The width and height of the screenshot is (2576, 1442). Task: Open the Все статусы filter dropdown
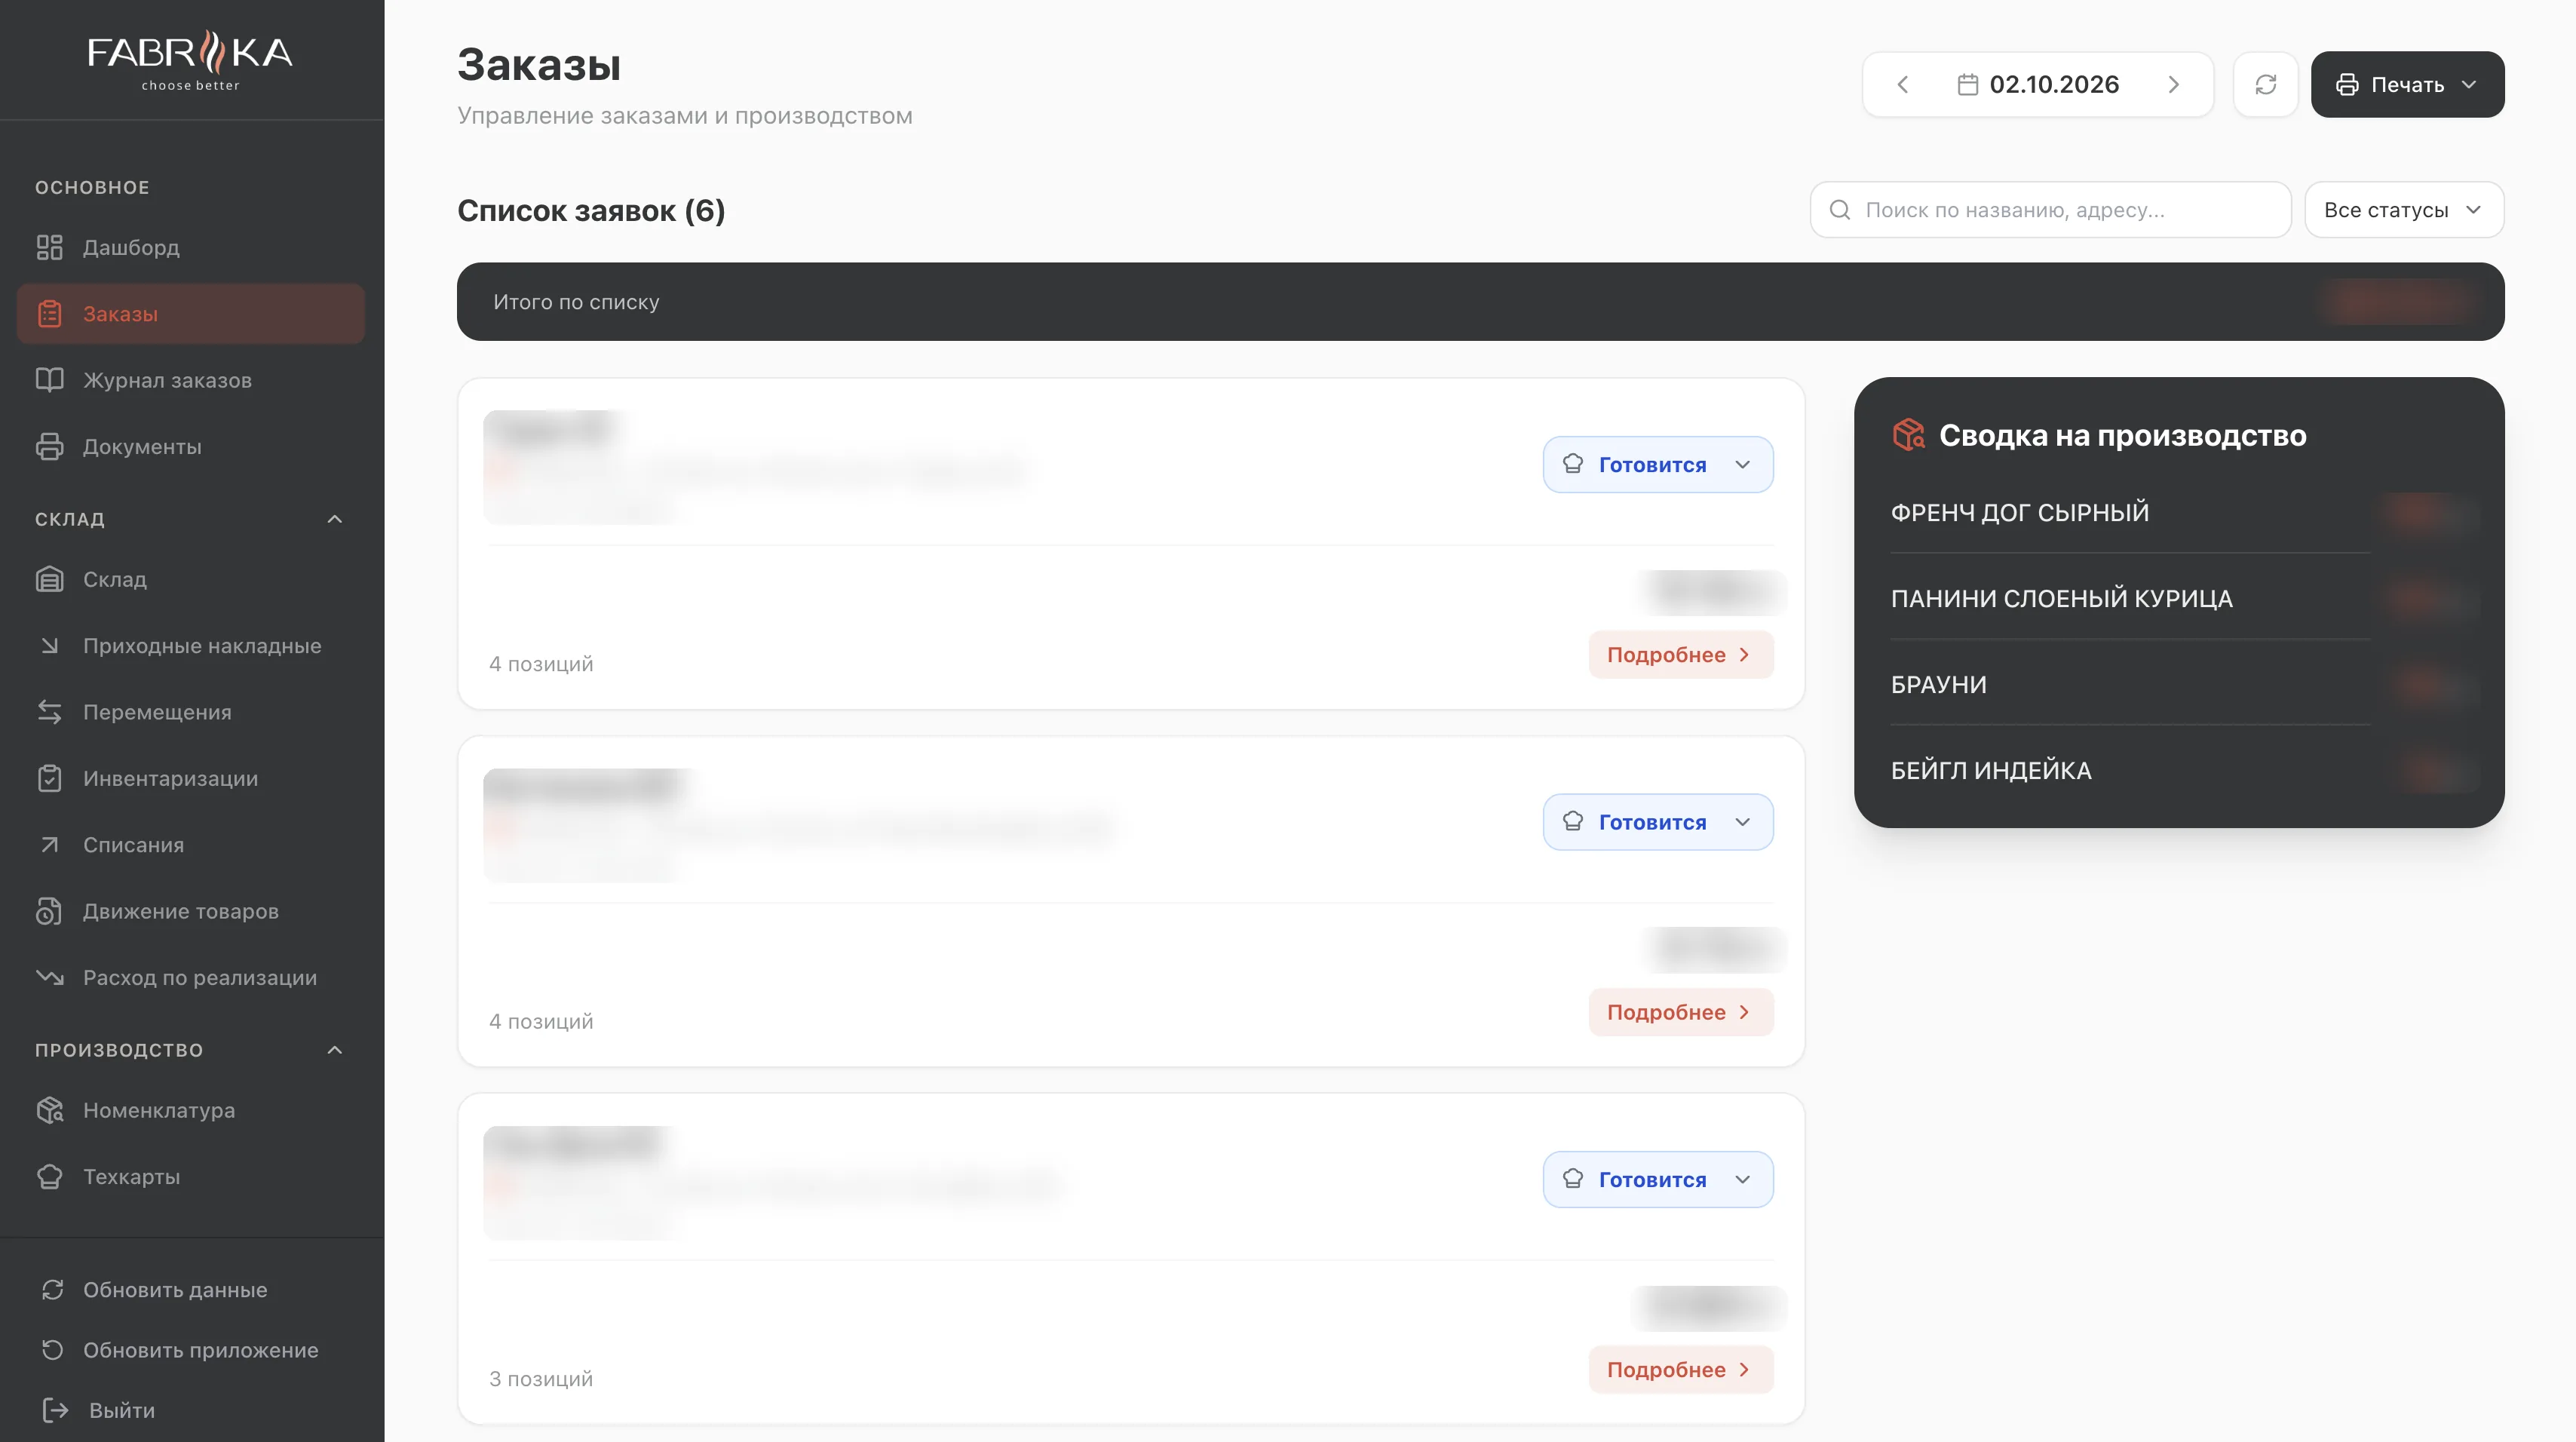(x=2404, y=210)
